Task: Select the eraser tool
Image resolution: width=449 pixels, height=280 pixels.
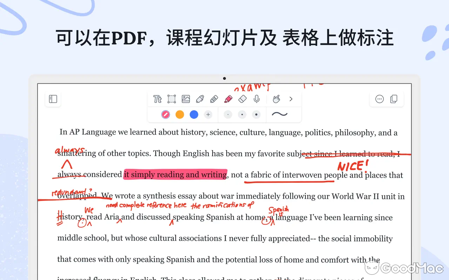Action: (242, 99)
